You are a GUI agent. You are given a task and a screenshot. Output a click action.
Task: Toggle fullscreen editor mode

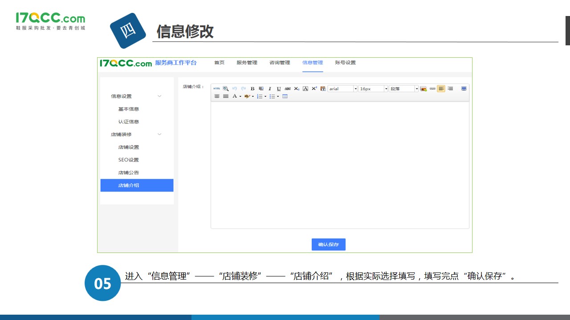(x=464, y=89)
